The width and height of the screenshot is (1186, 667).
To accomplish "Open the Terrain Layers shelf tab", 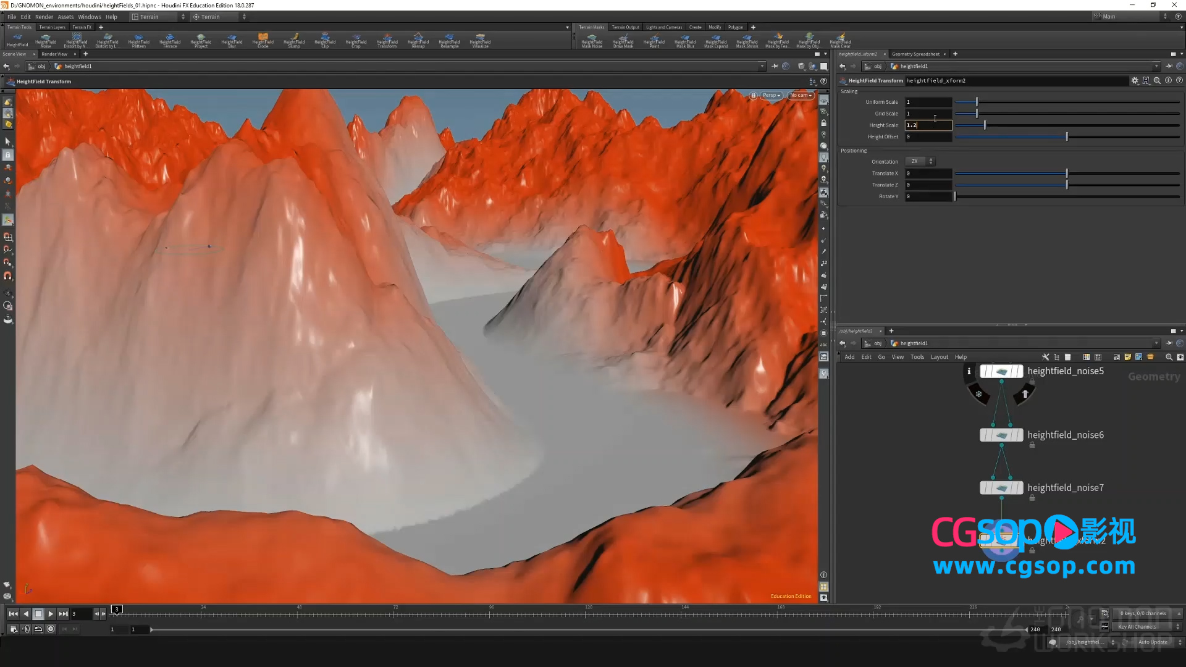I will 52,27.
